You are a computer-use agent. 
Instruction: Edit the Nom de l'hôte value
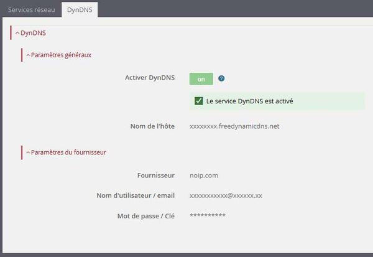coord(234,126)
